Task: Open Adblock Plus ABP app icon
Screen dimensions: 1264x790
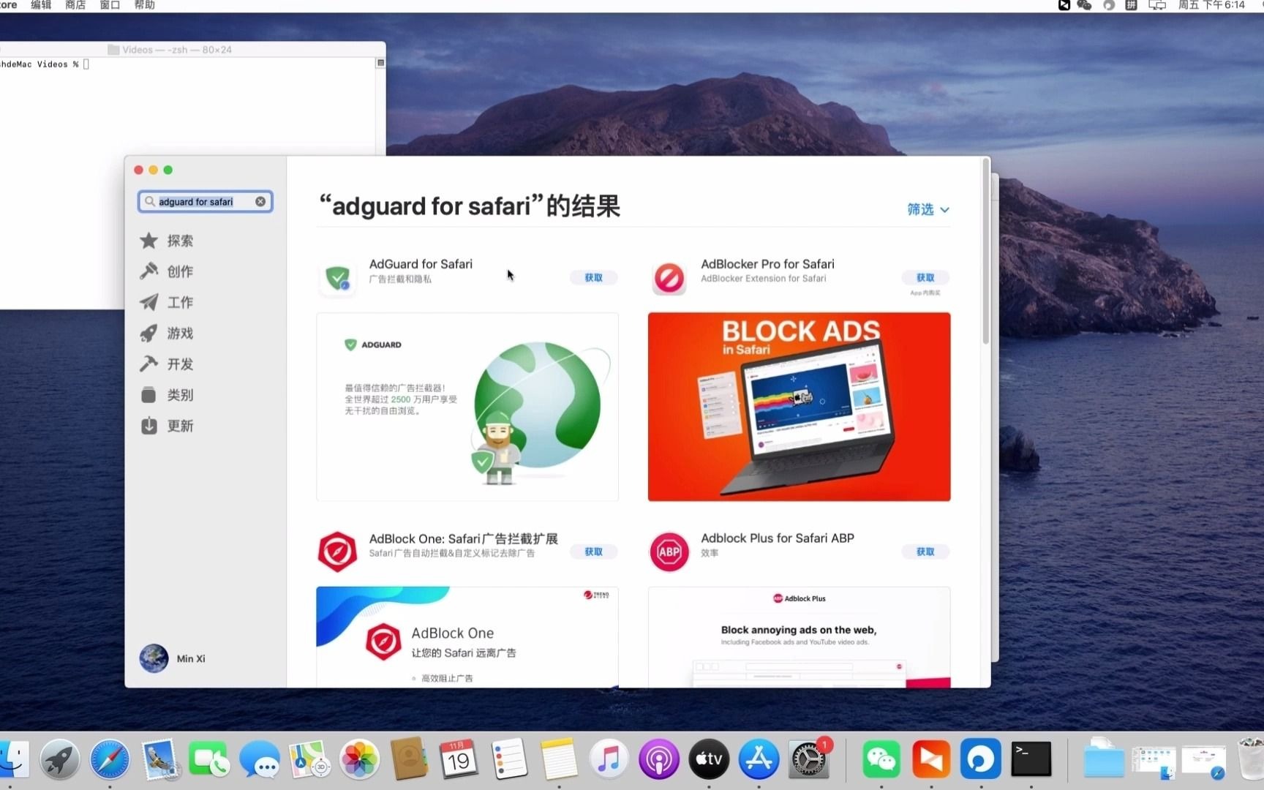Action: coord(669,552)
